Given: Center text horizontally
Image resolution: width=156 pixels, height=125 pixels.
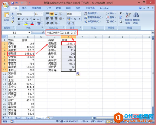Looking at the screenshot, I should tap(52, 18).
